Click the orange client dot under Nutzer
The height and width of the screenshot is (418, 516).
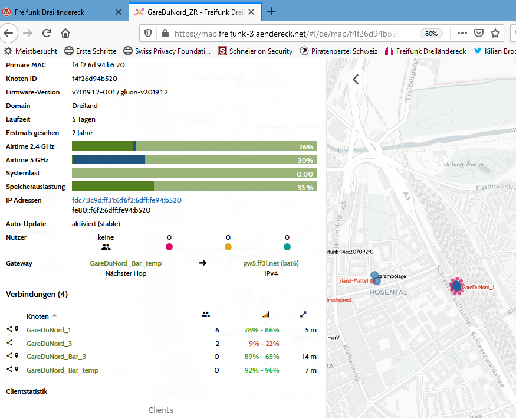(228, 247)
